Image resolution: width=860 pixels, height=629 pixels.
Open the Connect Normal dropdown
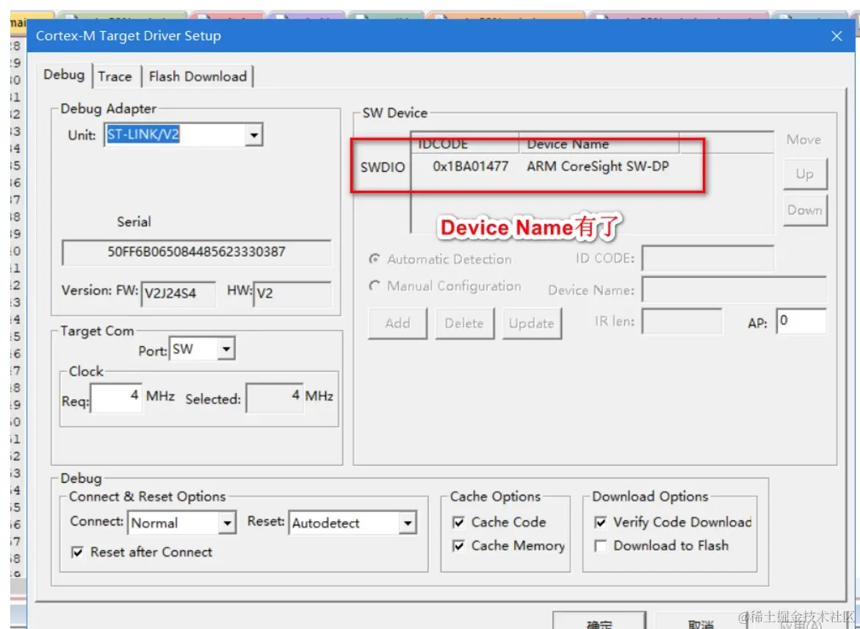coord(227,523)
